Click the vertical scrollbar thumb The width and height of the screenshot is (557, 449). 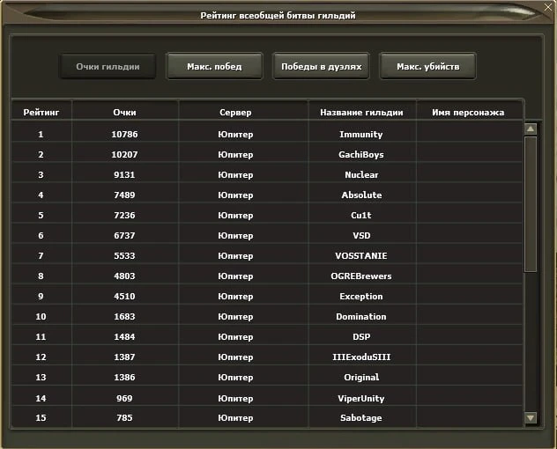tap(531, 204)
